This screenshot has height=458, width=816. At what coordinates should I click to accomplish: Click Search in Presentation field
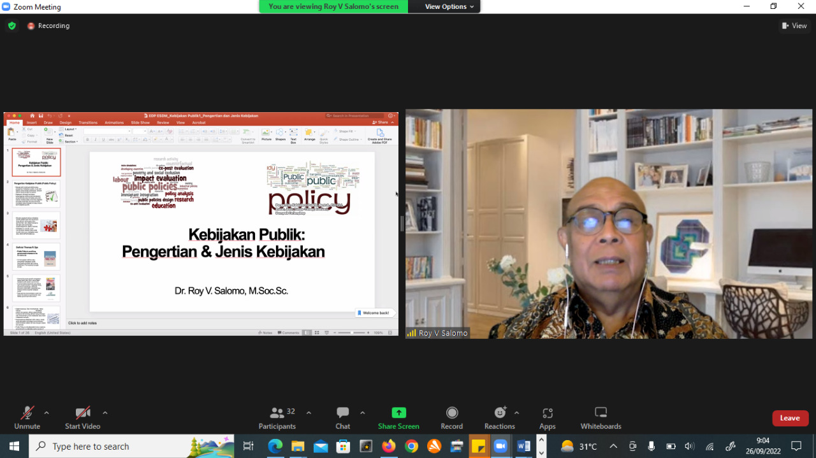tap(355, 115)
